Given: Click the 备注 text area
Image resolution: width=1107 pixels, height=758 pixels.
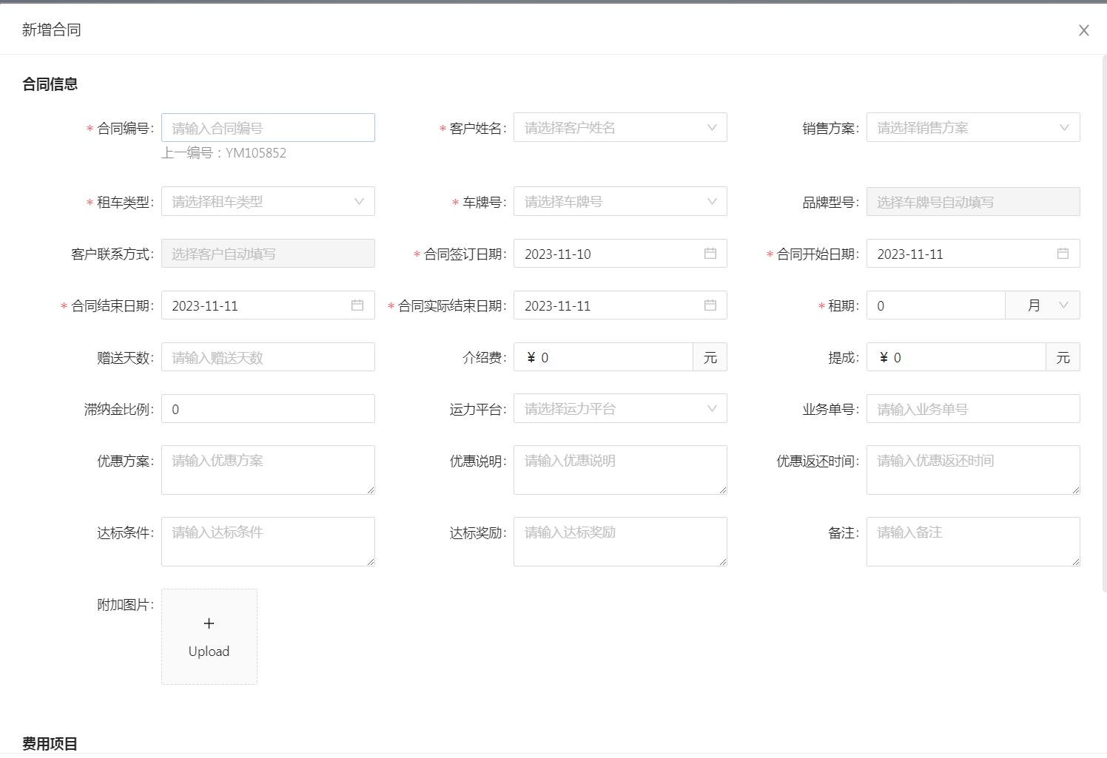Looking at the screenshot, I should click(x=972, y=541).
